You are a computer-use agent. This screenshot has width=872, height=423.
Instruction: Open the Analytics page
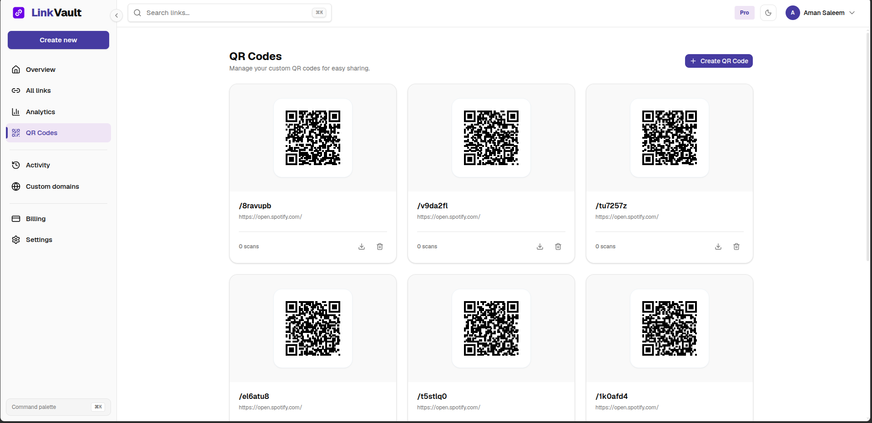(58, 112)
